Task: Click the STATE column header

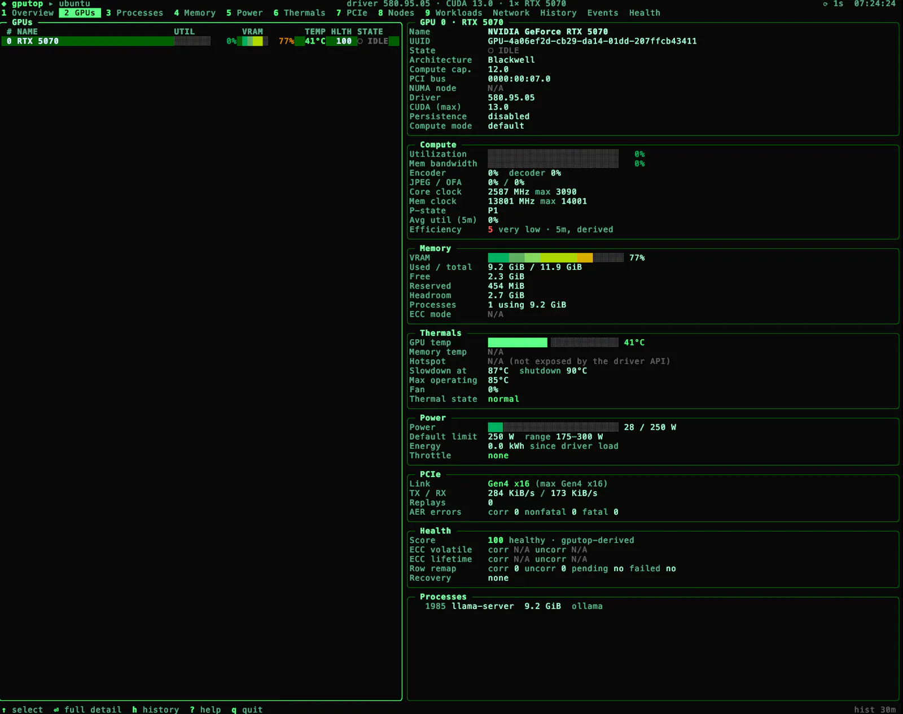Action: 370,32
